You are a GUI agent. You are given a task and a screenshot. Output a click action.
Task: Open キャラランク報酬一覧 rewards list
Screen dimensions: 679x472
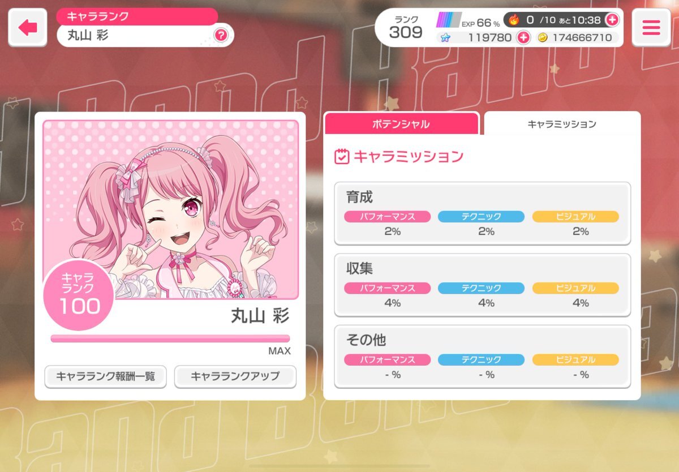105,376
